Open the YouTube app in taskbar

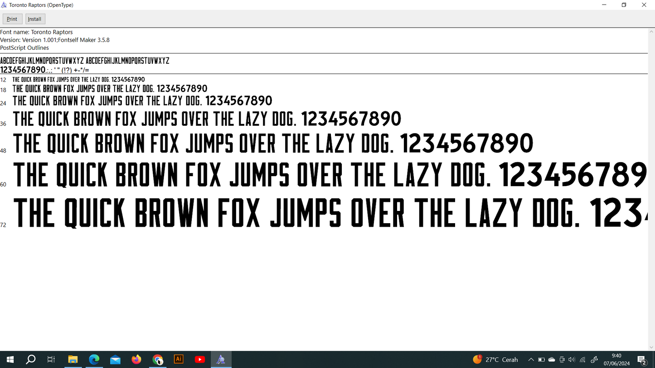[x=199, y=359]
